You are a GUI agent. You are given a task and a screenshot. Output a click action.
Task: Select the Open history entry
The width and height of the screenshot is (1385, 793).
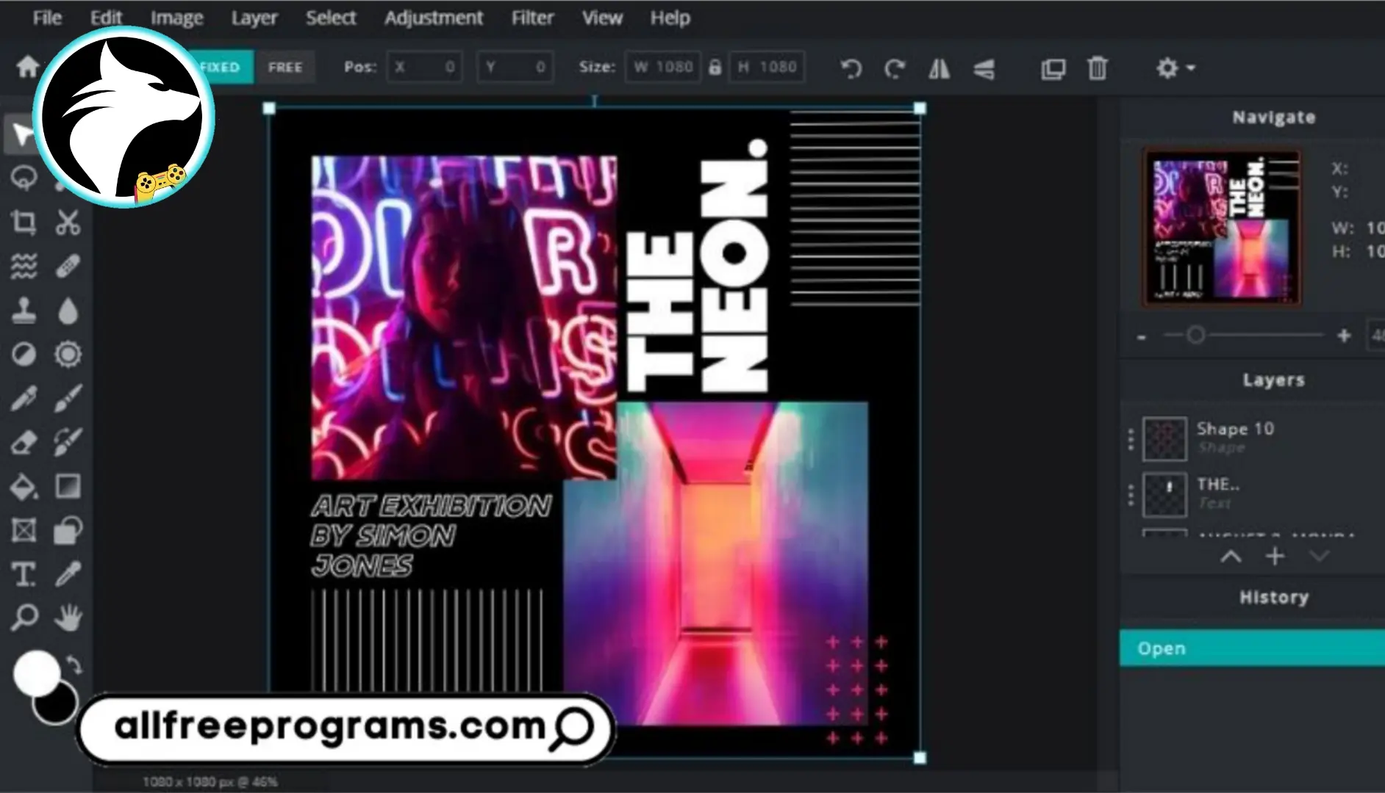[1251, 648]
